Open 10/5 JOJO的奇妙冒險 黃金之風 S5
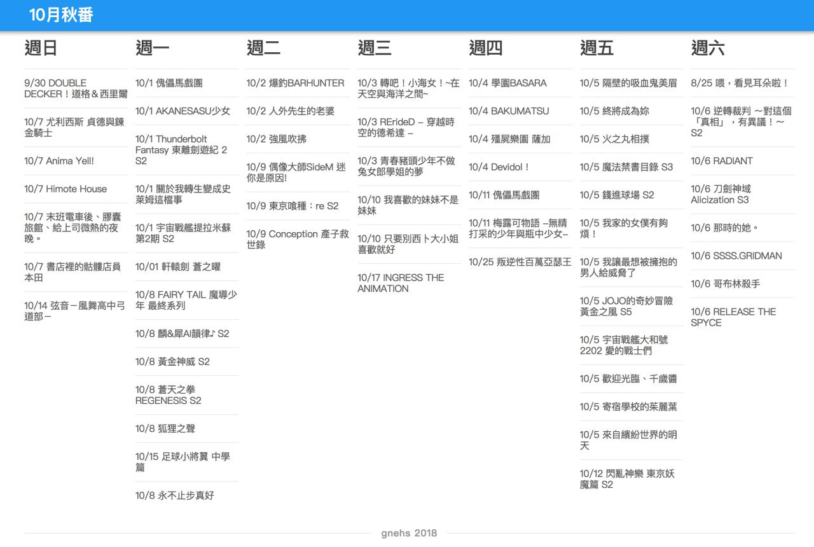Image resolution: width=814 pixels, height=547 pixels. (x=626, y=306)
